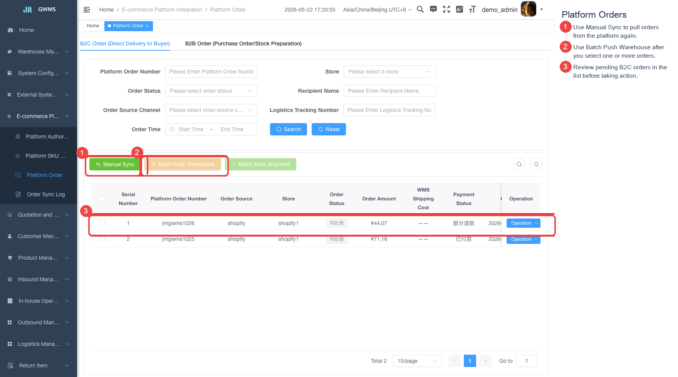The image size is (678, 377).
Task: Click Home in the breadcrumb
Action: (x=106, y=10)
